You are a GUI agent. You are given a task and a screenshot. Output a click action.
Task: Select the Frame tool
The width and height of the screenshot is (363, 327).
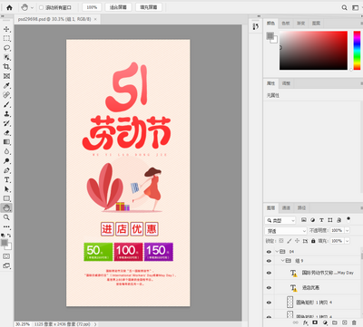(6, 76)
